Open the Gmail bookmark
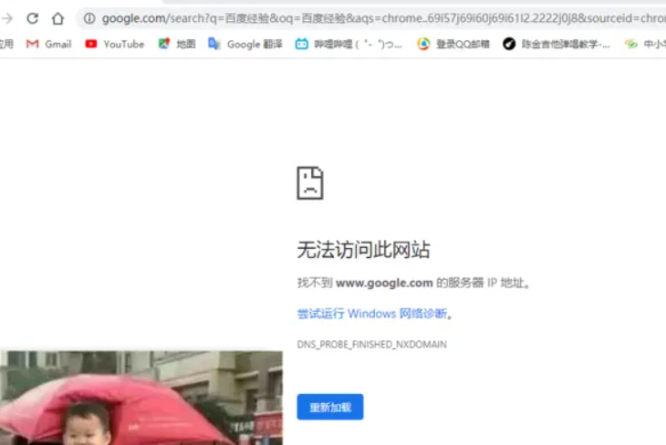 tap(49, 44)
